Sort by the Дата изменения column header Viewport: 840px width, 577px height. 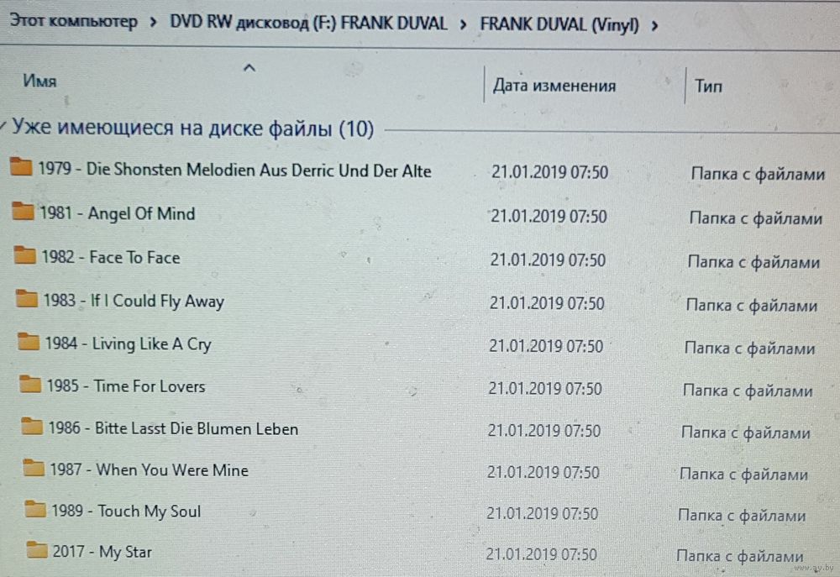click(554, 85)
